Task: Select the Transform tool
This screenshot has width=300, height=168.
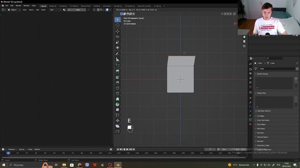Action: [x=118, y=48]
